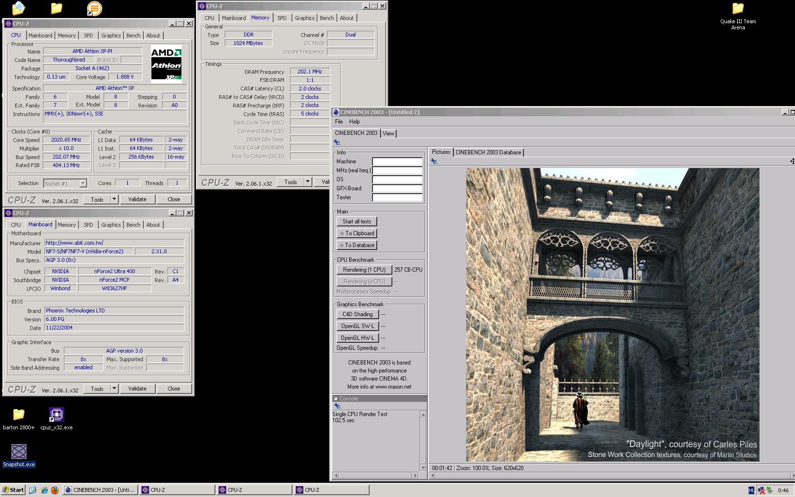Click the 0:46 taskbar clock

[x=783, y=490]
